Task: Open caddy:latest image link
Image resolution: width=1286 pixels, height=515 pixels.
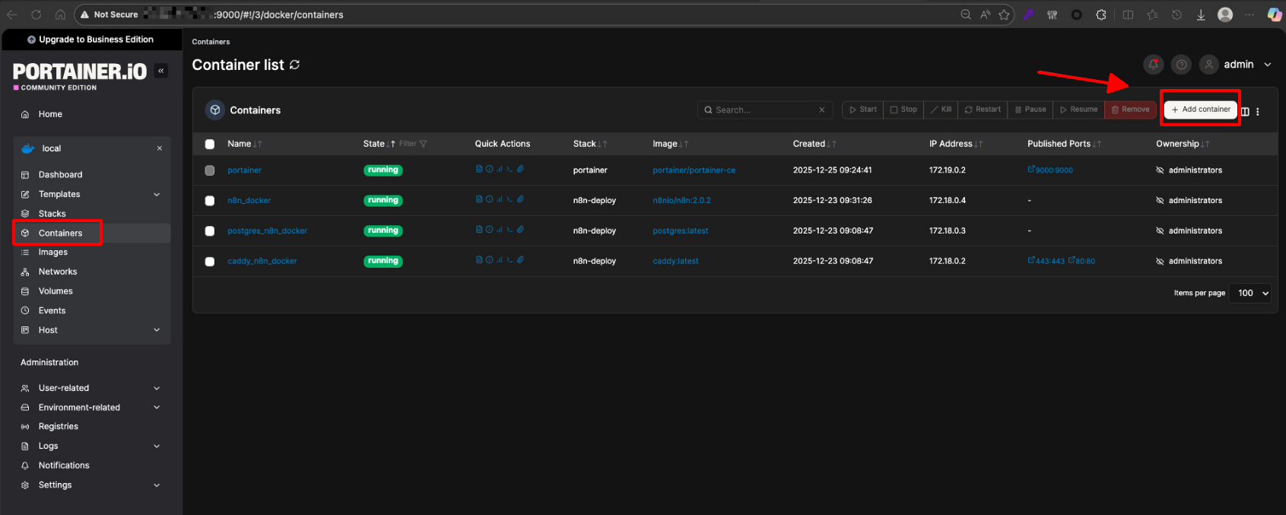Action: click(675, 261)
